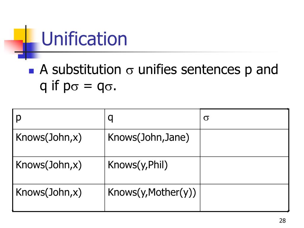This screenshot has width=304, height=228.
Task: Click the Knows(y,Mother(y)) cell
Action: point(152,197)
